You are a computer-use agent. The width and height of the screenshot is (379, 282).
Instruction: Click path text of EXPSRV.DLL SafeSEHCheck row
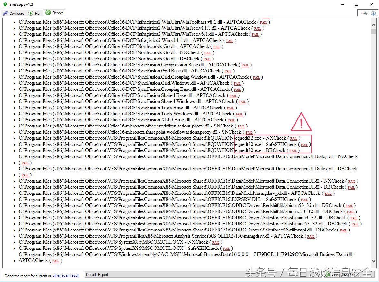pos(158,200)
